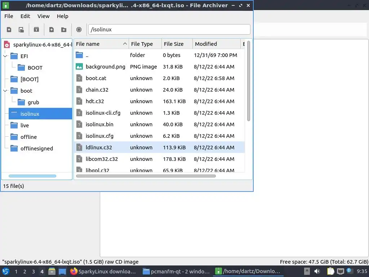The width and height of the screenshot is (369, 277).
Task: Click the update notifier tray icon
Action: click(x=350, y=271)
